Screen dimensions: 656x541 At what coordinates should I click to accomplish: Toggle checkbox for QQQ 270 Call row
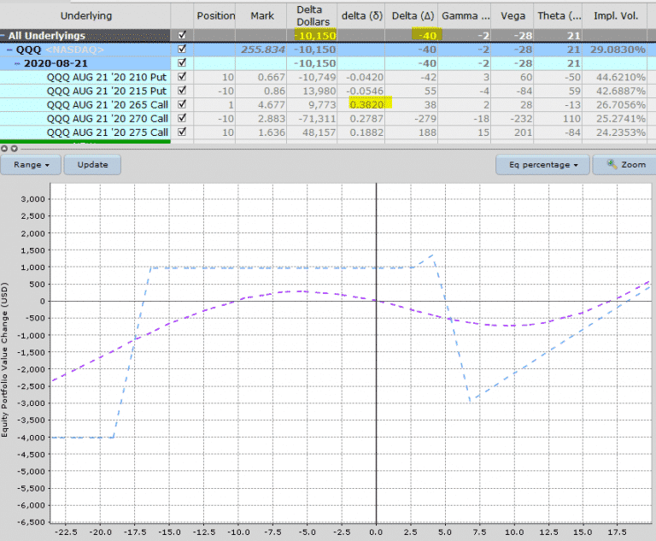pos(180,118)
